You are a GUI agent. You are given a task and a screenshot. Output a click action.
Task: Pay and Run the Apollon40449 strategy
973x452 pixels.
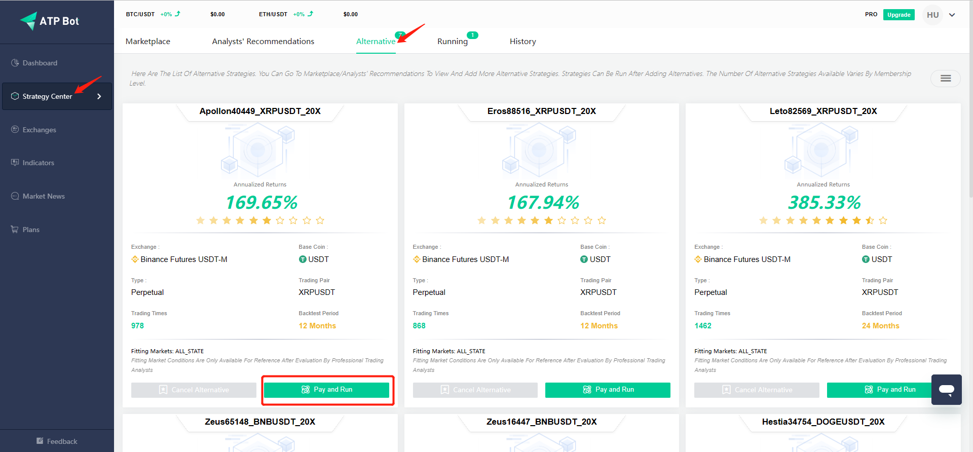click(x=326, y=390)
